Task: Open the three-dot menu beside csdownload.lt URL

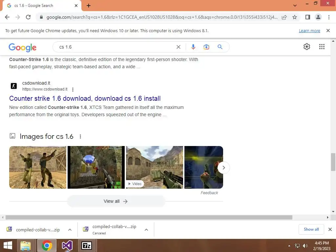Action: [x=73, y=89]
